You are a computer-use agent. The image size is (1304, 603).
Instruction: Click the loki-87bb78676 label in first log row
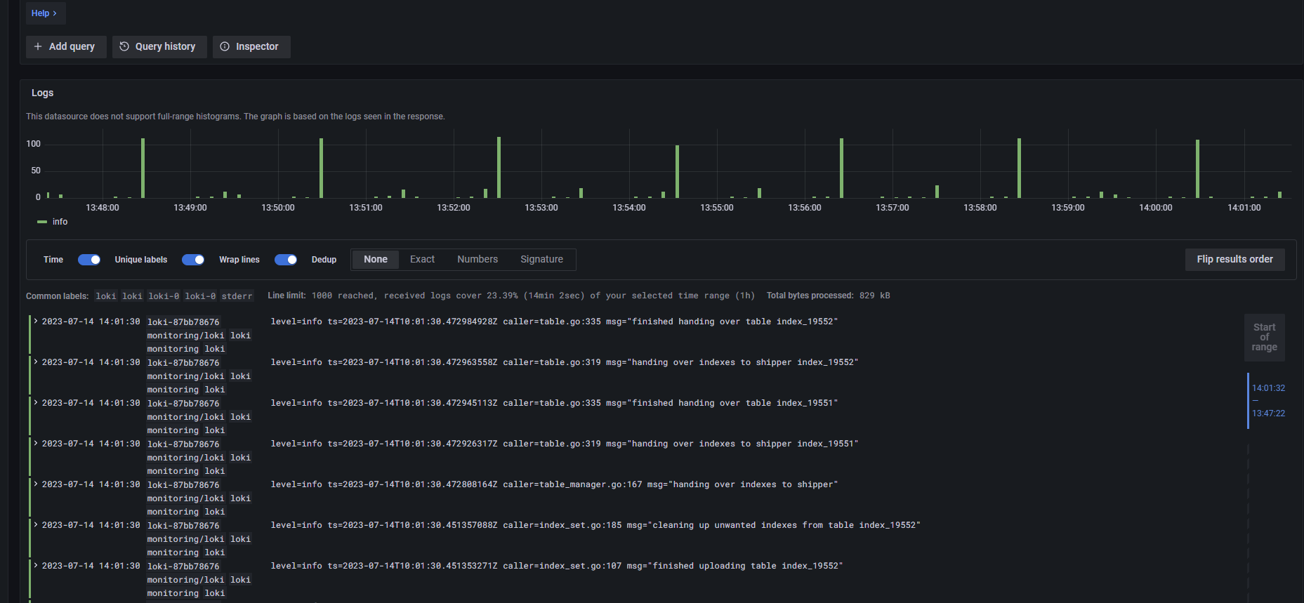pos(183,322)
